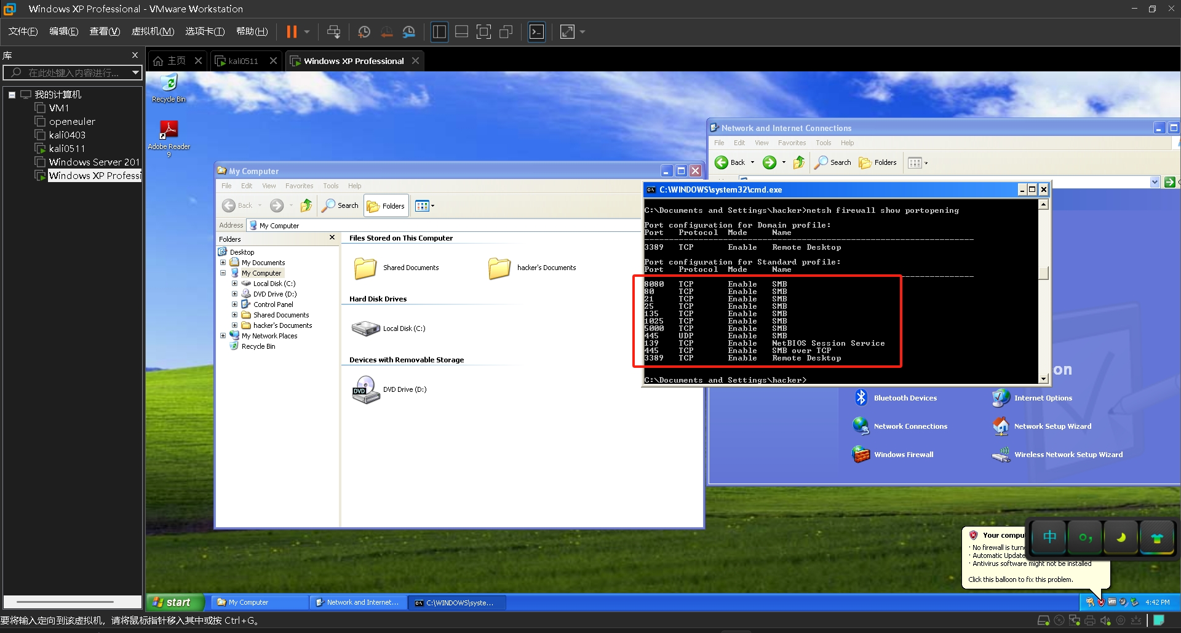Launch the Network Setup Wizard
Viewport: 1181px width, 633px height.
[x=1042, y=426]
